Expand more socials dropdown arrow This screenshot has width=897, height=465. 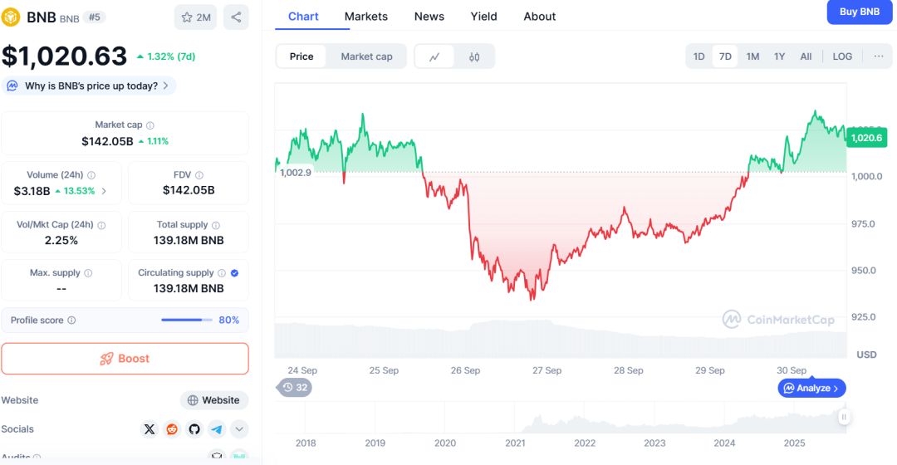[239, 429]
